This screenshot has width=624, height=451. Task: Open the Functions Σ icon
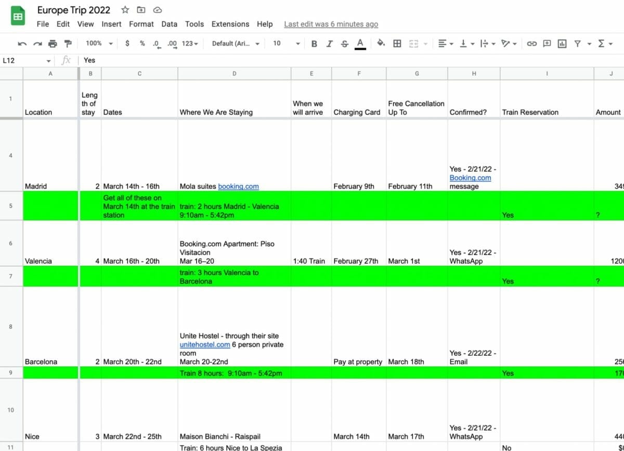[x=601, y=44]
